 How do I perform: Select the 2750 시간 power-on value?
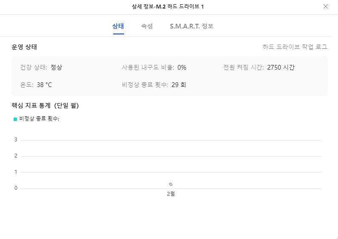281,67
